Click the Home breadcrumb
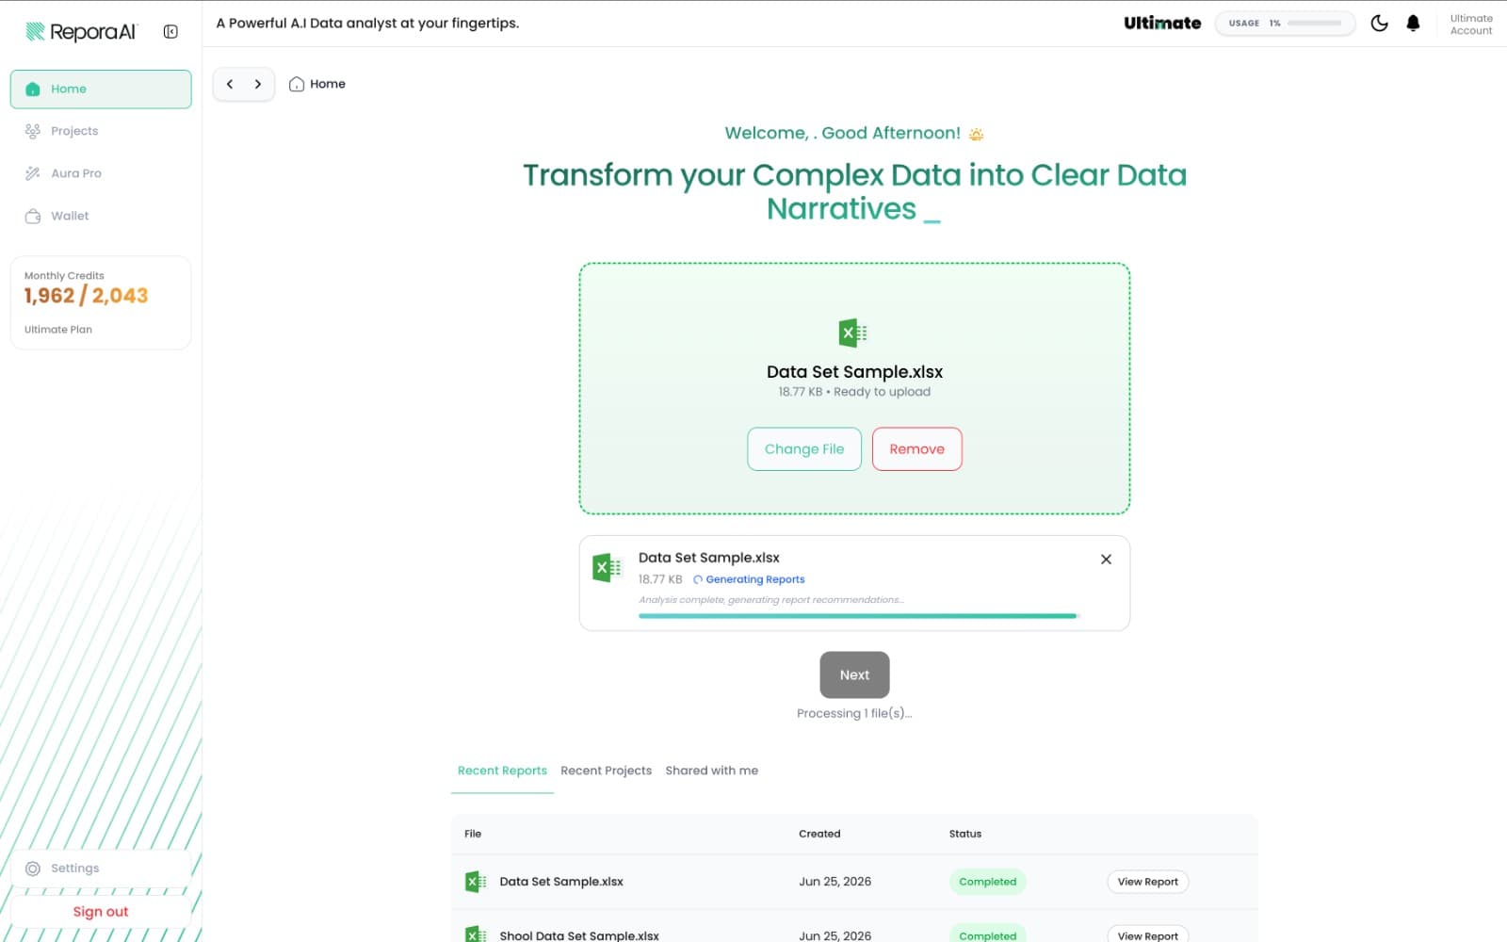Image resolution: width=1507 pixels, height=942 pixels. (317, 84)
